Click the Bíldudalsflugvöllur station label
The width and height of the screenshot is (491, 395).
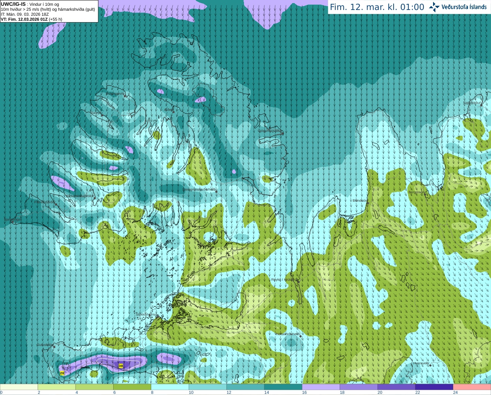79,196
